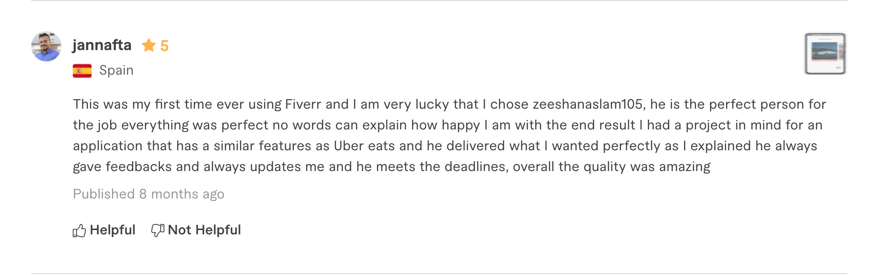Screen dimensions: 890x275
Task: Click the Spain flag icon
Action: click(82, 71)
